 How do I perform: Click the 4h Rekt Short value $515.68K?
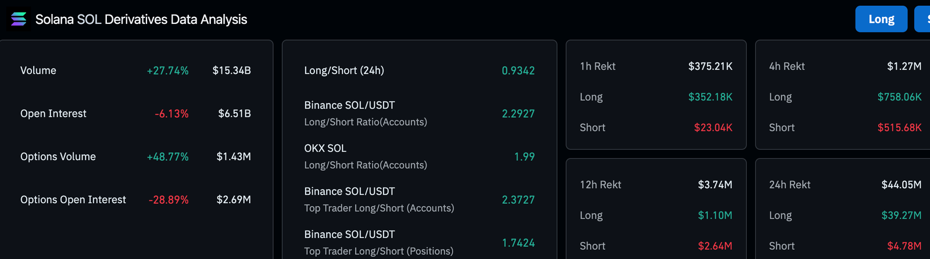click(899, 127)
